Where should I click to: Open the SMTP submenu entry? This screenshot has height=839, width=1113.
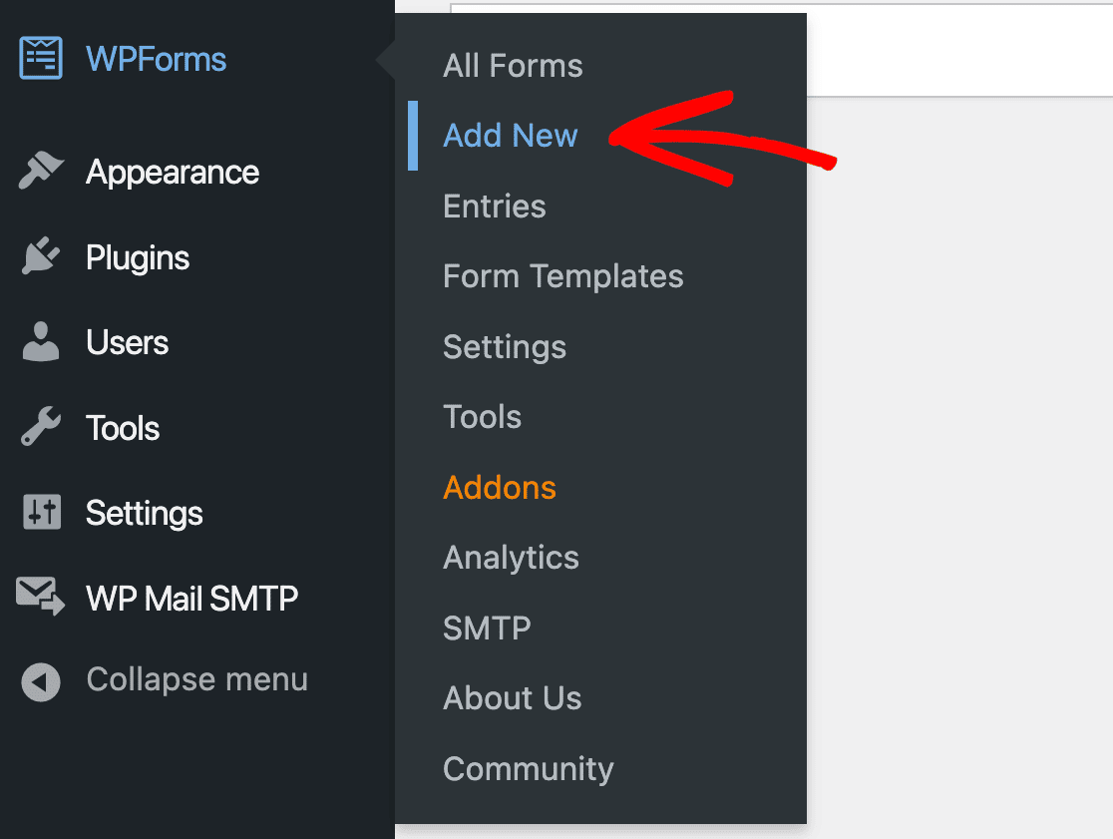click(487, 629)
